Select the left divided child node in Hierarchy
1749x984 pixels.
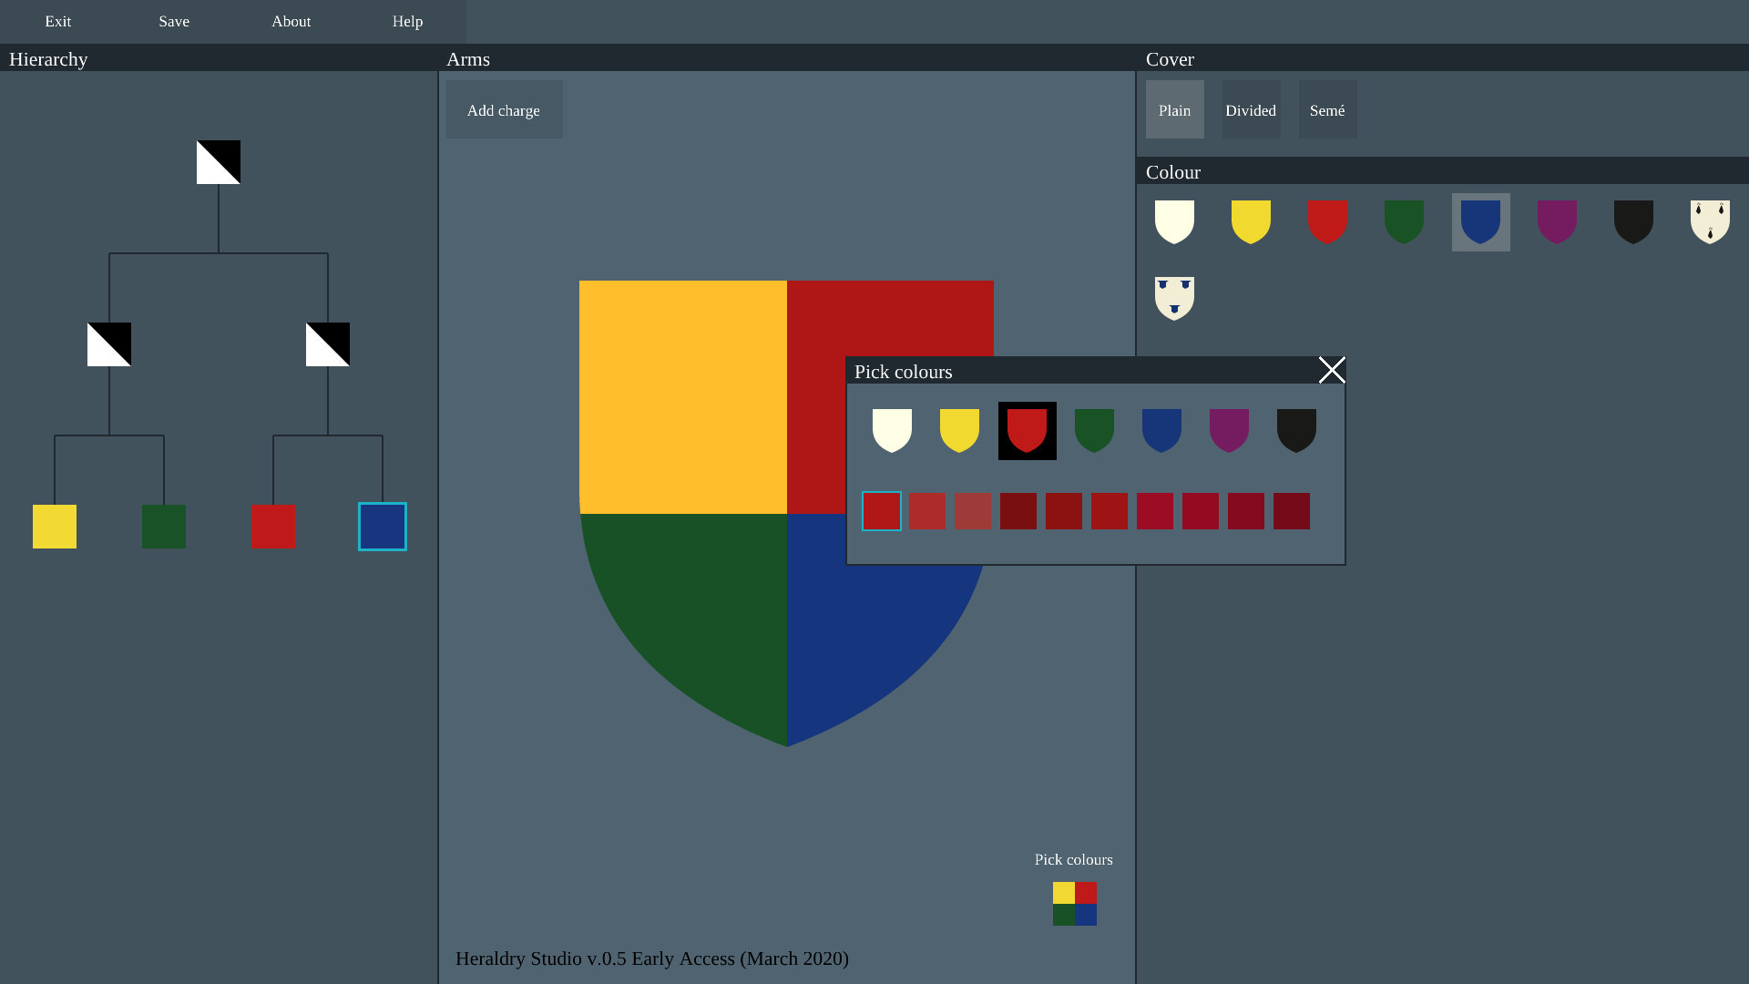[109, 344]
